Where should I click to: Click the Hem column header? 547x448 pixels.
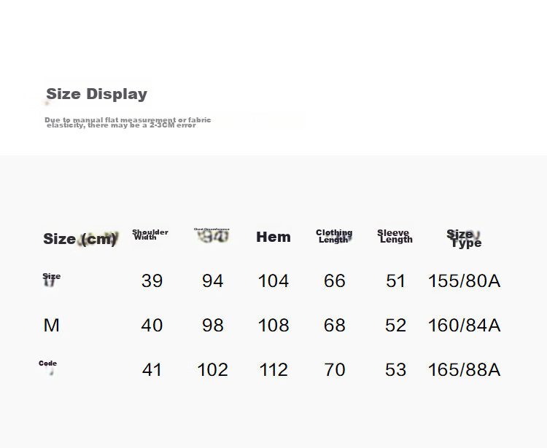click(273, 237)
